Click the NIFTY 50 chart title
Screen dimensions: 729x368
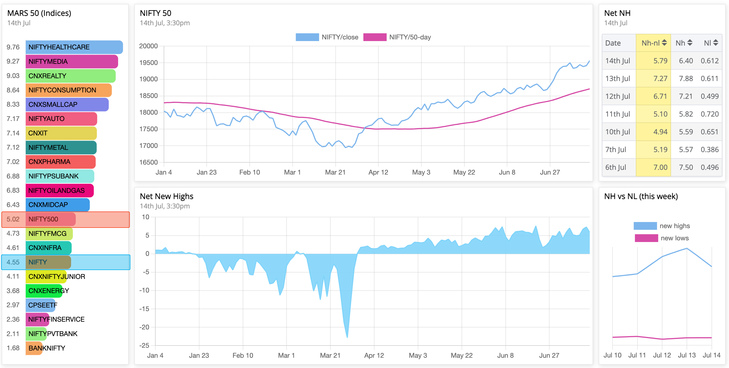click(x=155, y=13)
